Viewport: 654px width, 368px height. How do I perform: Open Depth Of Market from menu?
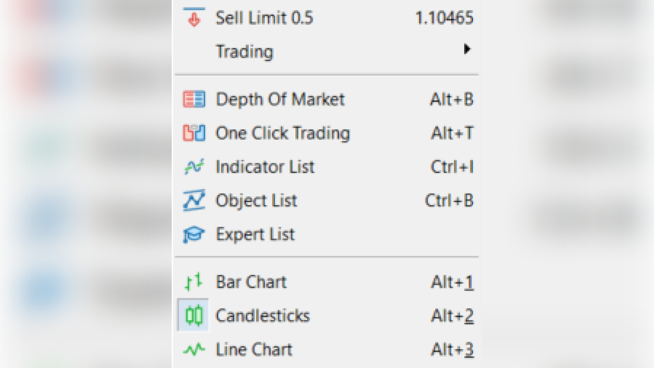click(x=280, y=99)
